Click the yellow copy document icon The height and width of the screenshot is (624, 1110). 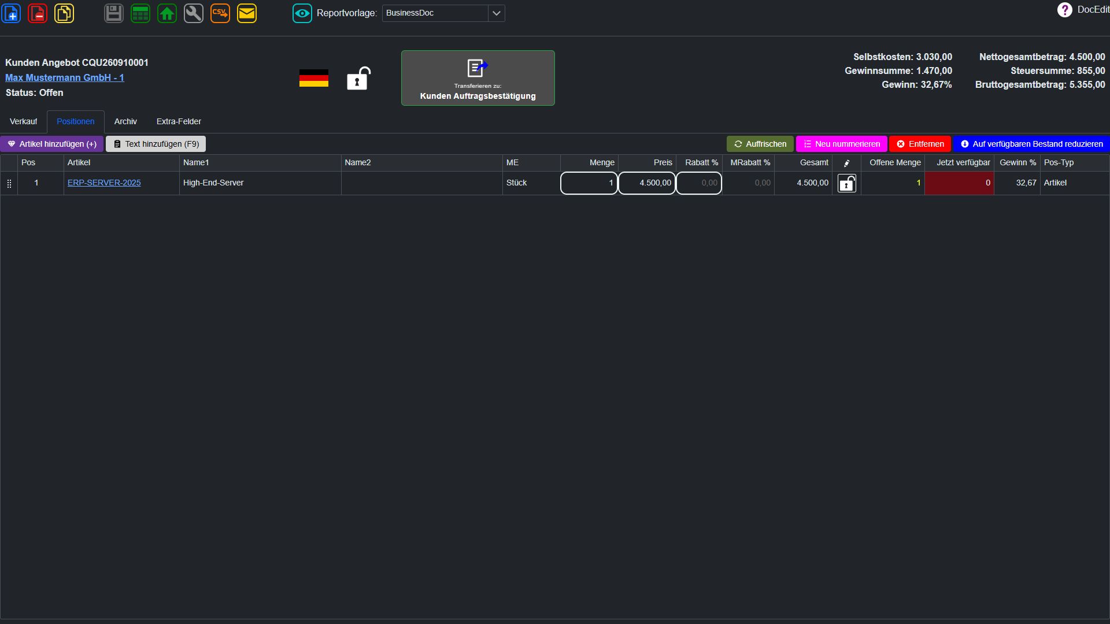point(64,13)
